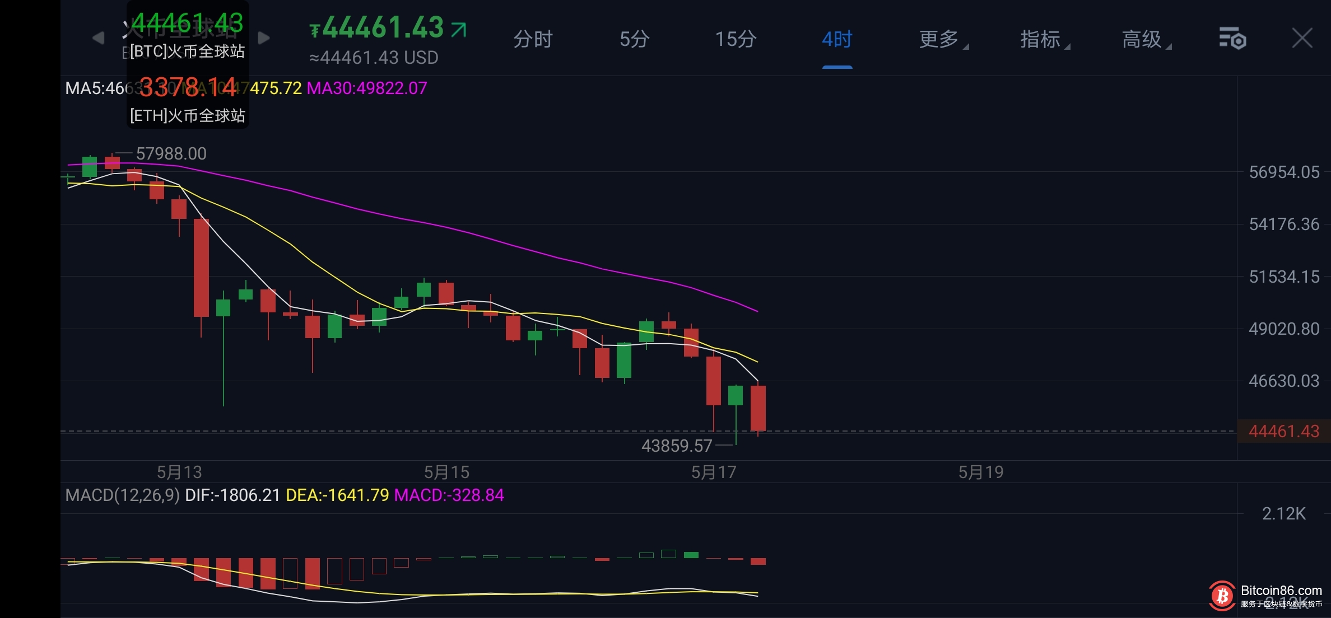This screenshot has width=1331, height=618.
Task: Open the chart settings icon
Action: pos(1232,39)
